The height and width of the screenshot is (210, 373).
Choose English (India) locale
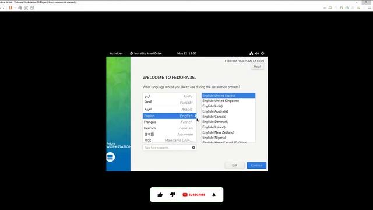pyautogui.click(x=228, y=106)
